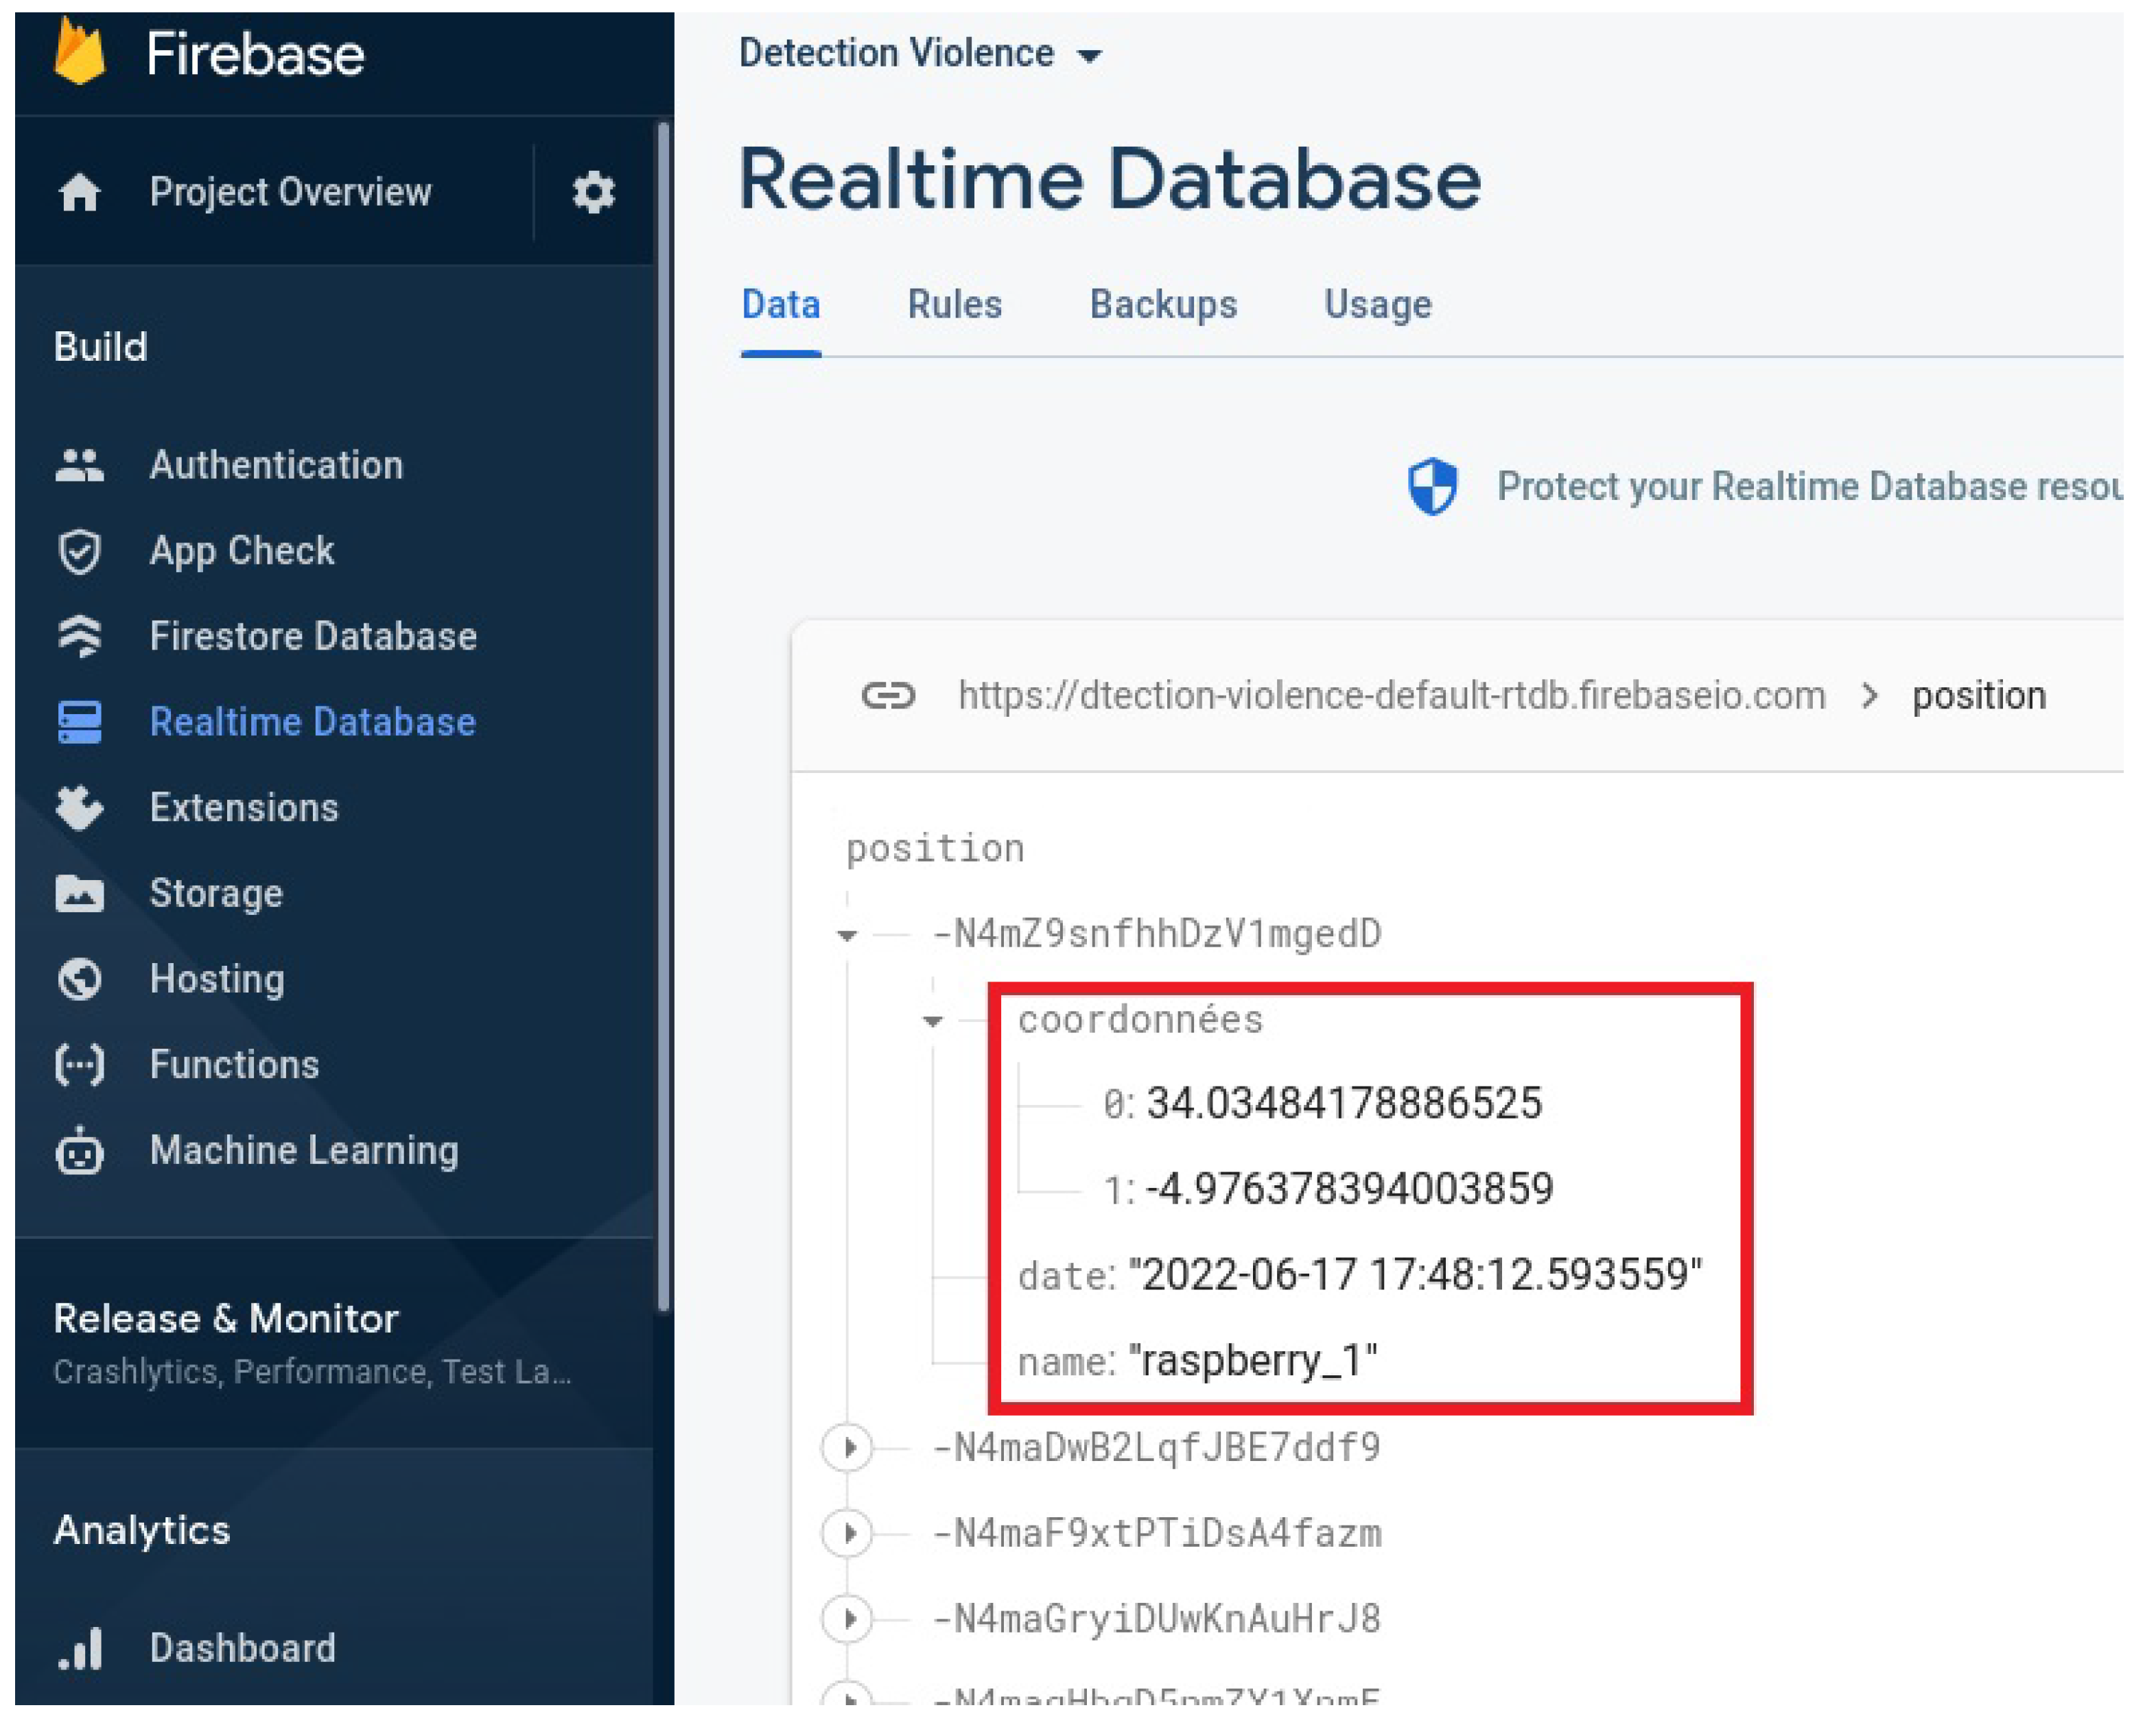Click the Project Overview home icon

click(x=79, y=192)
